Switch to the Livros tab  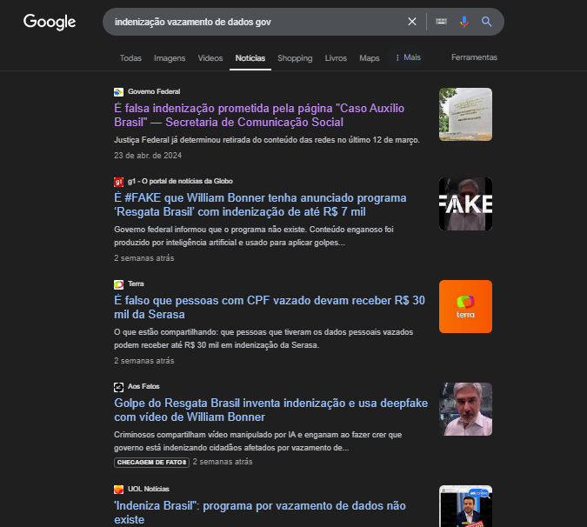click(336, 58)
